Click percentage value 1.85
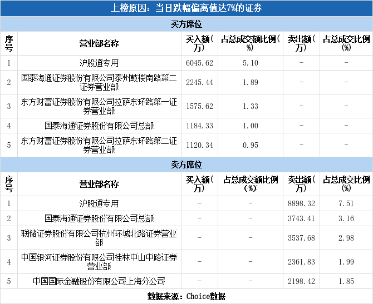 [x=346, y=281]
